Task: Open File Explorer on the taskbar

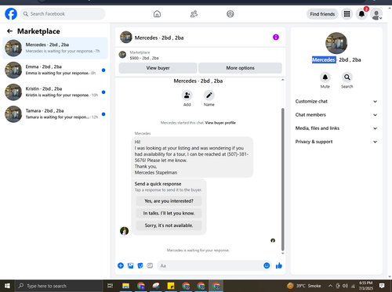Action: click(125, 286)
